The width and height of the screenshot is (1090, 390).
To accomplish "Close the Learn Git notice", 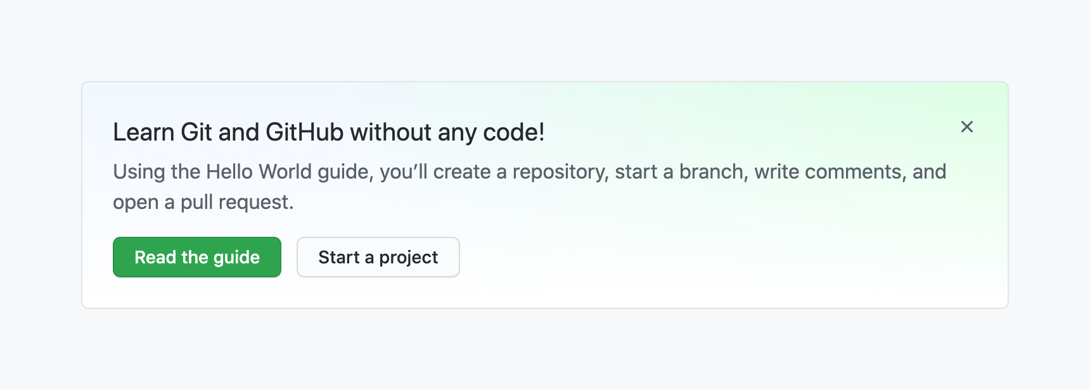I will pyautogui.click(x=966, y=127).
